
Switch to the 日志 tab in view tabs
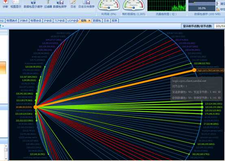point(106,21)
